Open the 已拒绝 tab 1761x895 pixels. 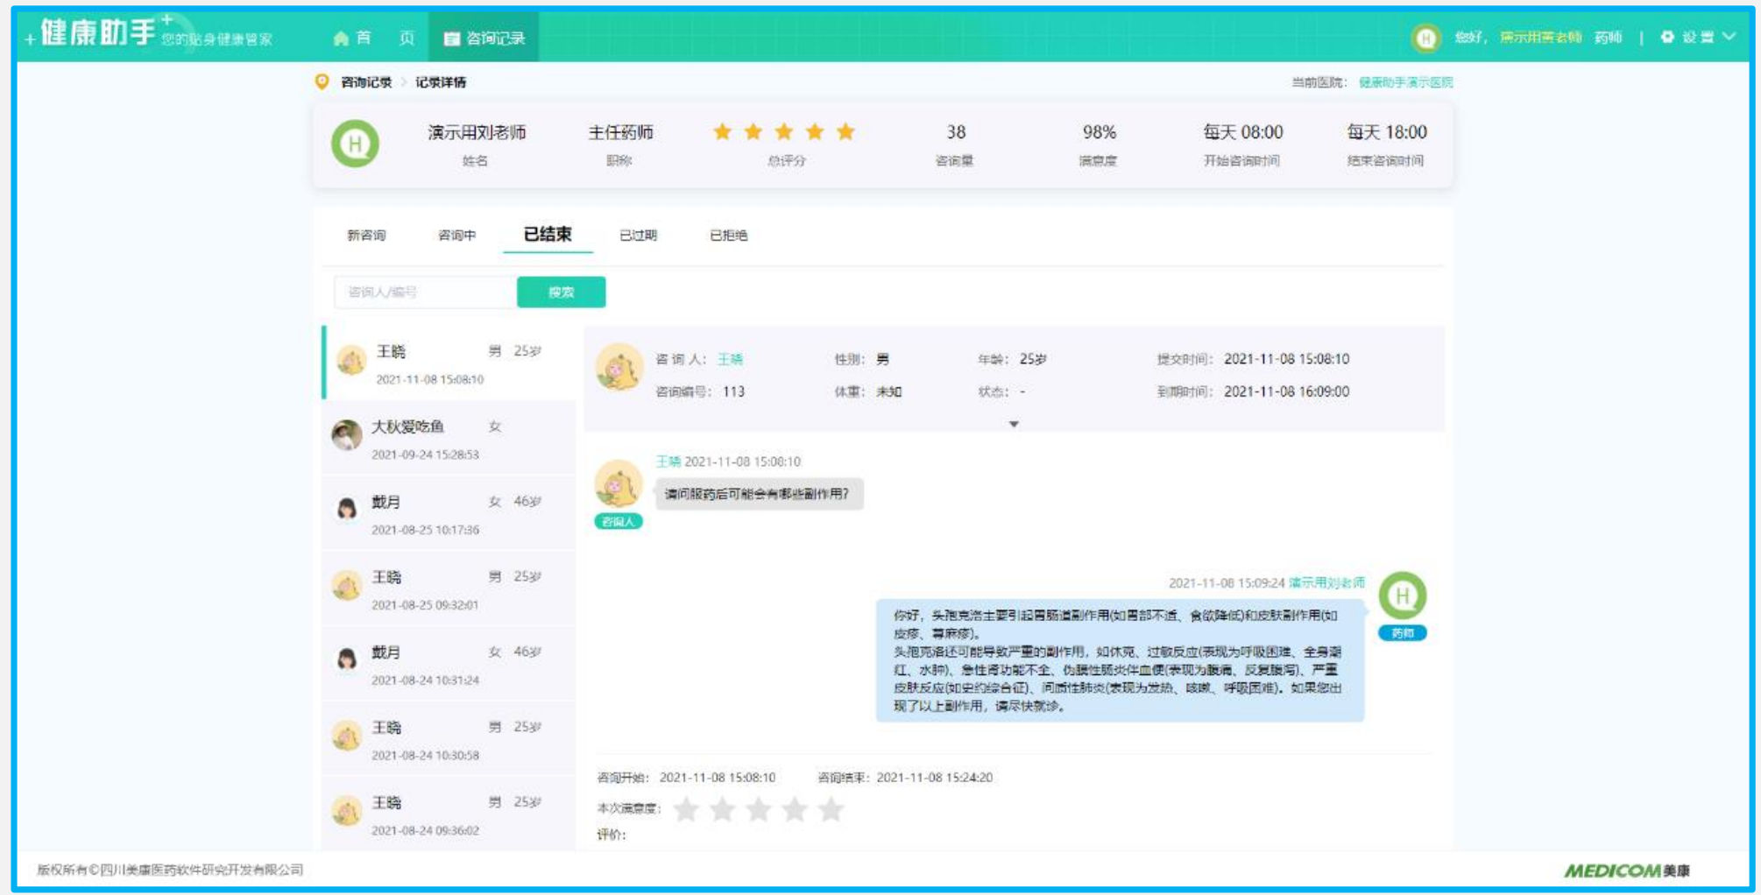tap(728, 235)
